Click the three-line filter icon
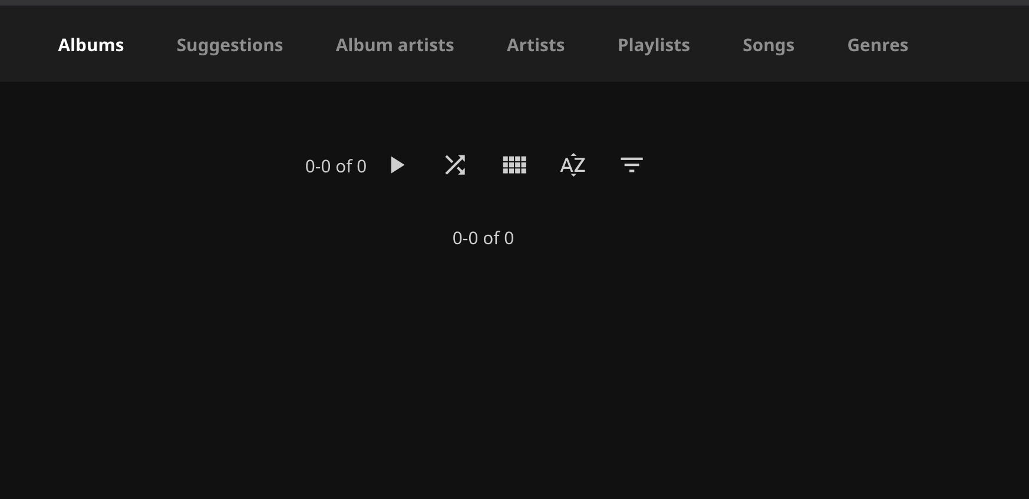 [x=631, y=165]
